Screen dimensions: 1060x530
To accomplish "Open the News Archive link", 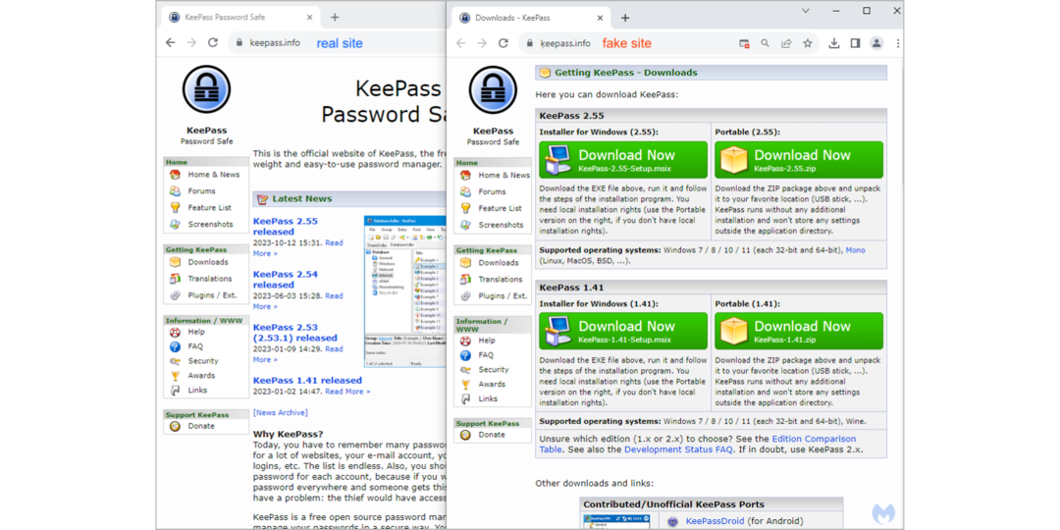I will [x=281, y=412].
